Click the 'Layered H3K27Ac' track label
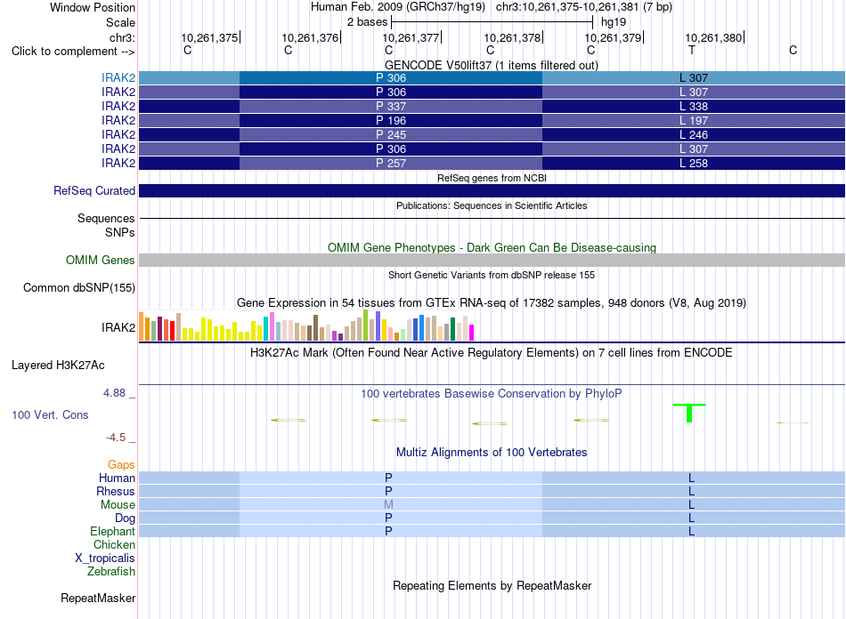Screen dimensions: 846x619 tap(58, 366)
